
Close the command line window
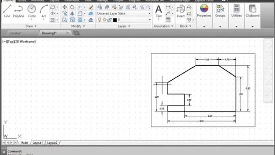4,152
